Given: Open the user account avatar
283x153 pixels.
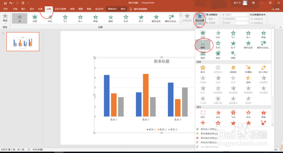Looking at the screenshot, I should [x=245, y=3].
